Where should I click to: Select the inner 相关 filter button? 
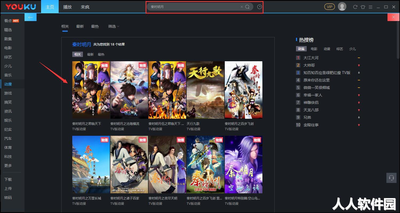[78, 54]
